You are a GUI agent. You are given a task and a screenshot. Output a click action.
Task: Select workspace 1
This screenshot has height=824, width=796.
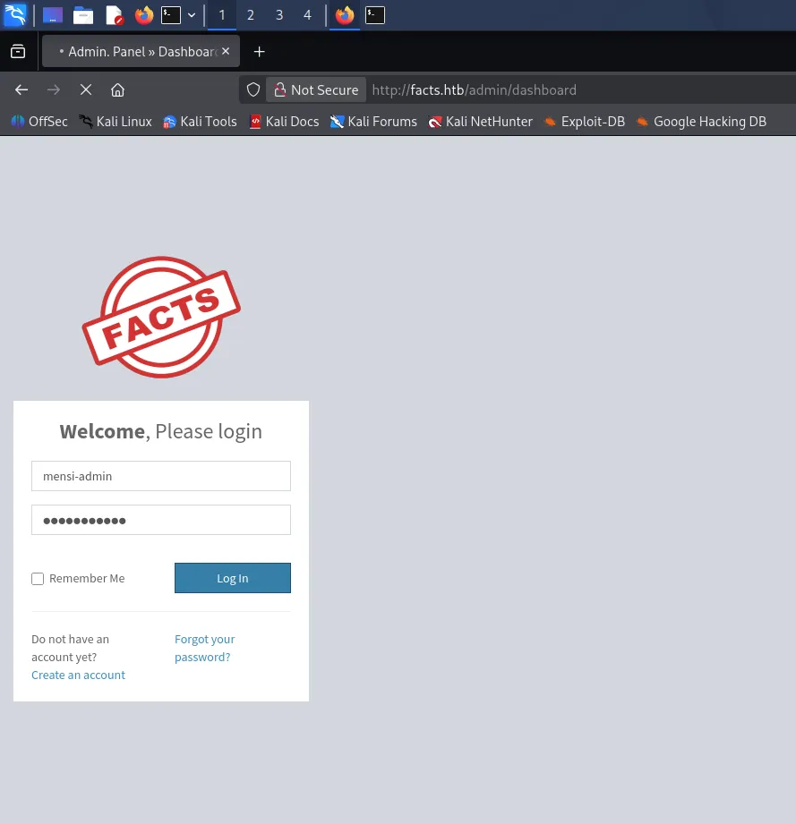(222, 15)
